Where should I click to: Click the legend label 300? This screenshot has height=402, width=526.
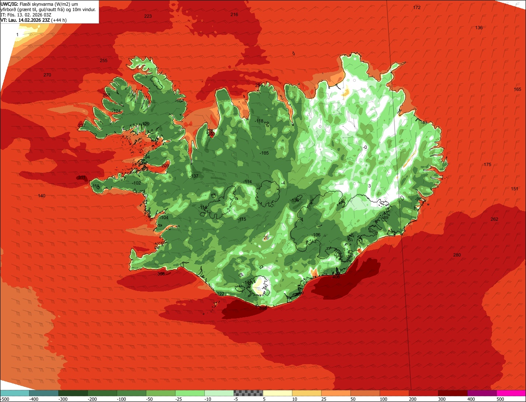click(442, 399)
